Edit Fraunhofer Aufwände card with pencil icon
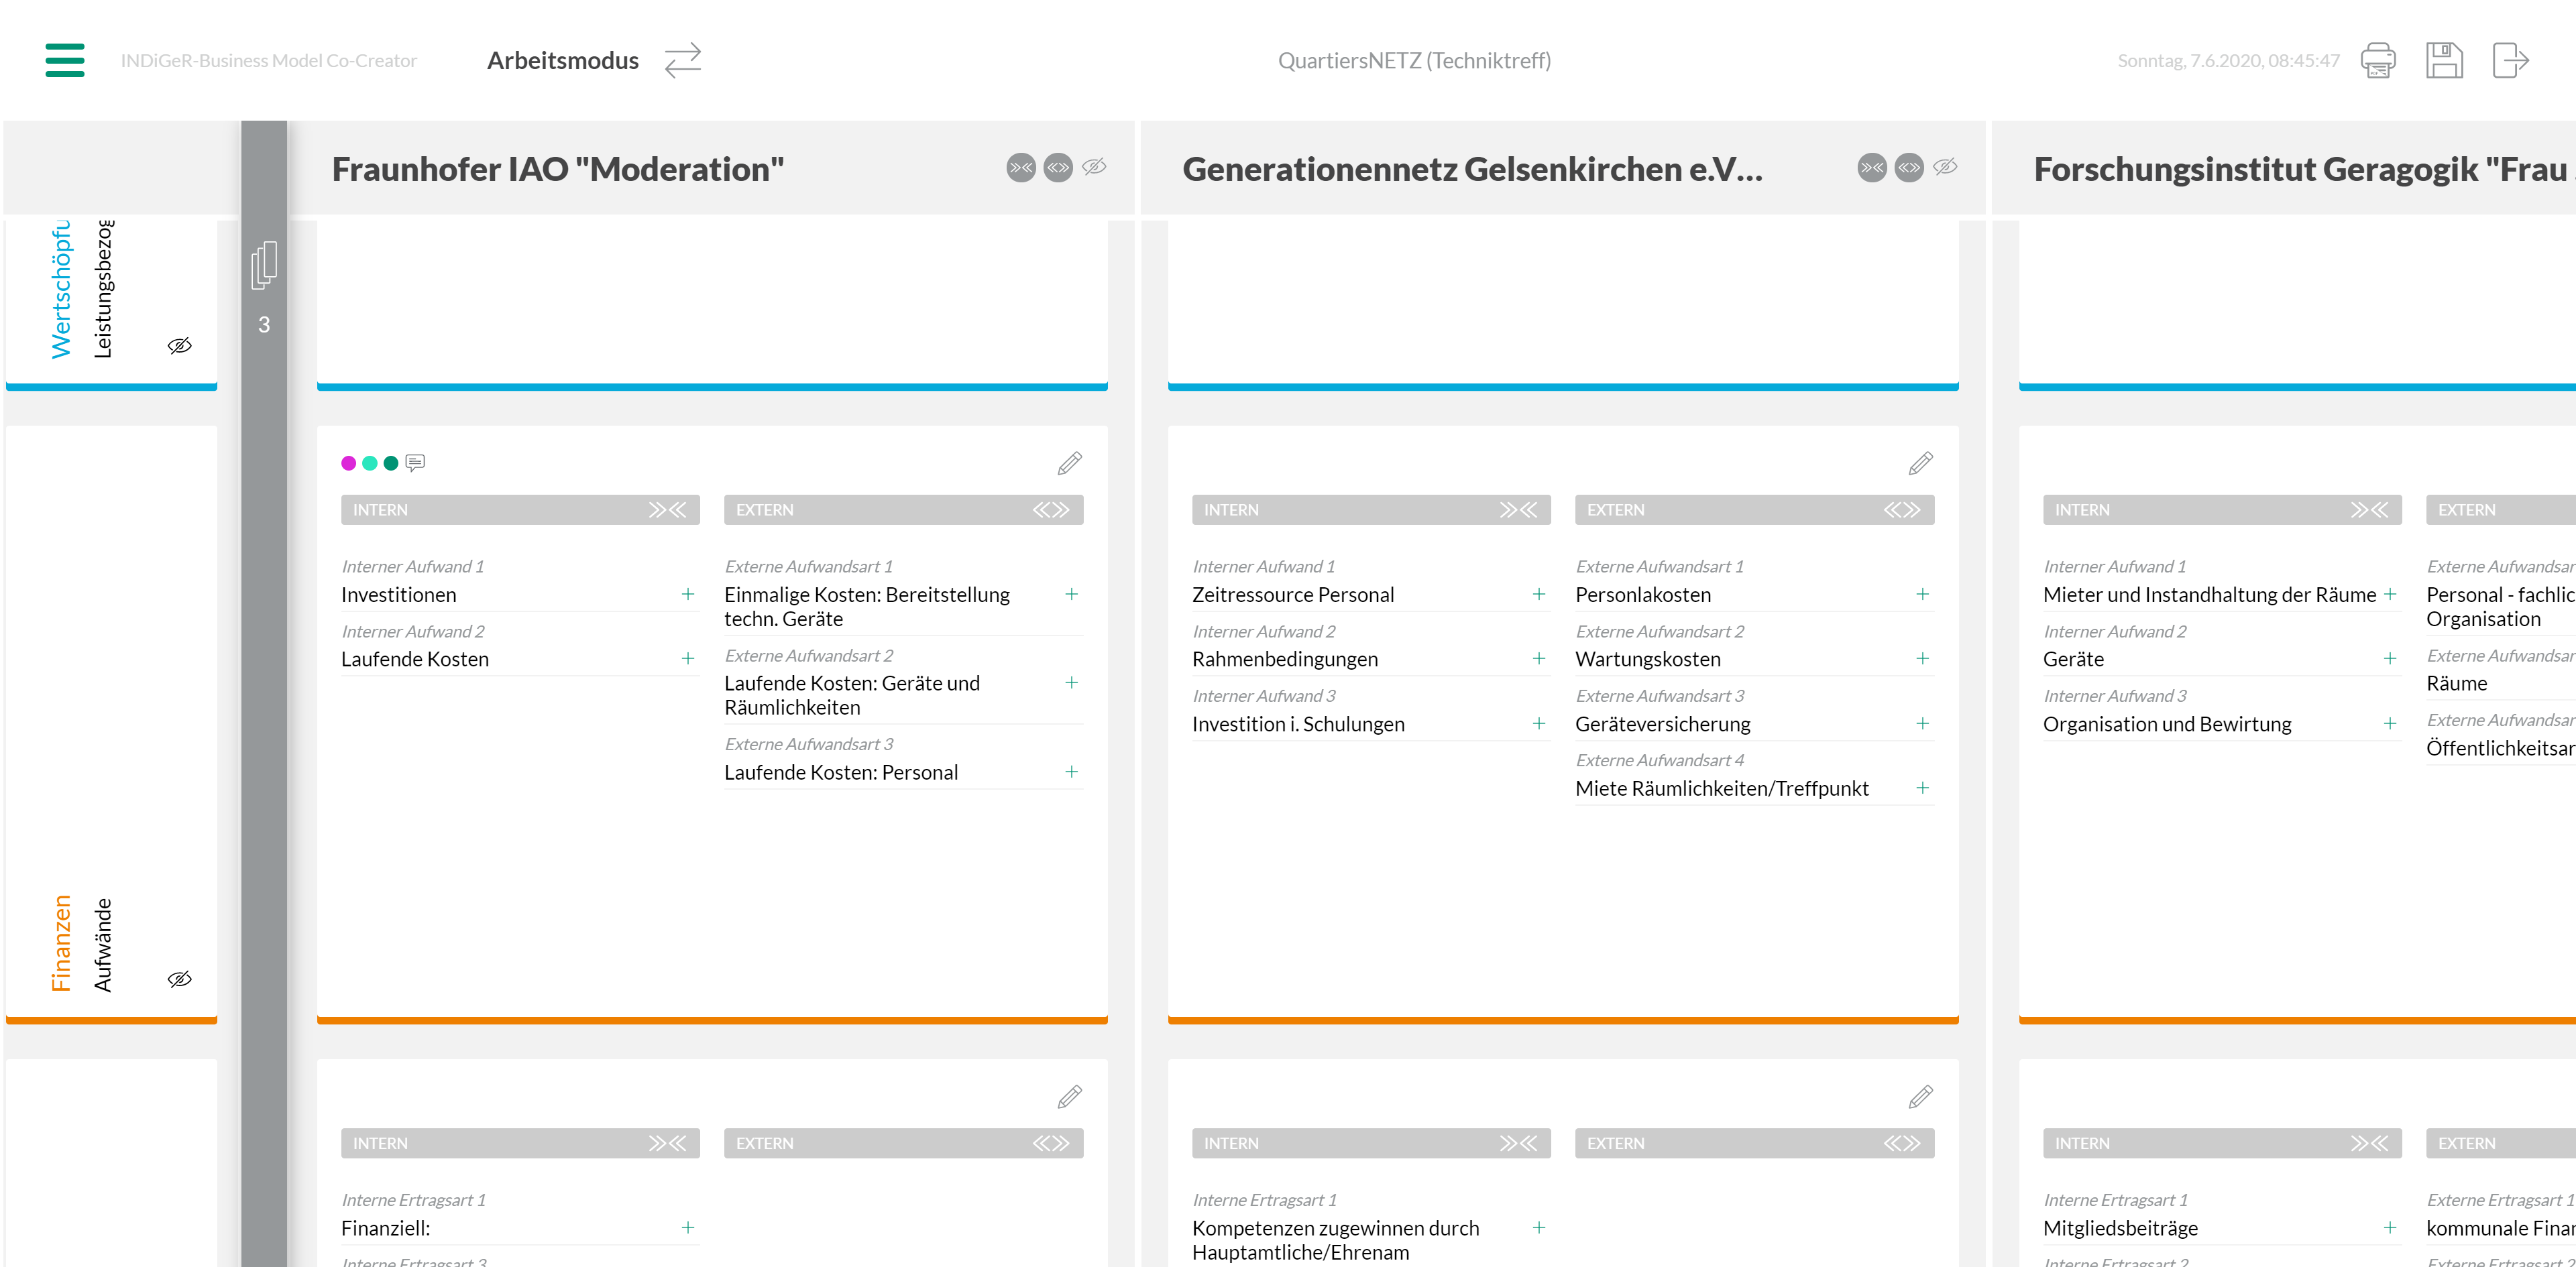Screen dimensions: 2576x1267 [1069, 464]
